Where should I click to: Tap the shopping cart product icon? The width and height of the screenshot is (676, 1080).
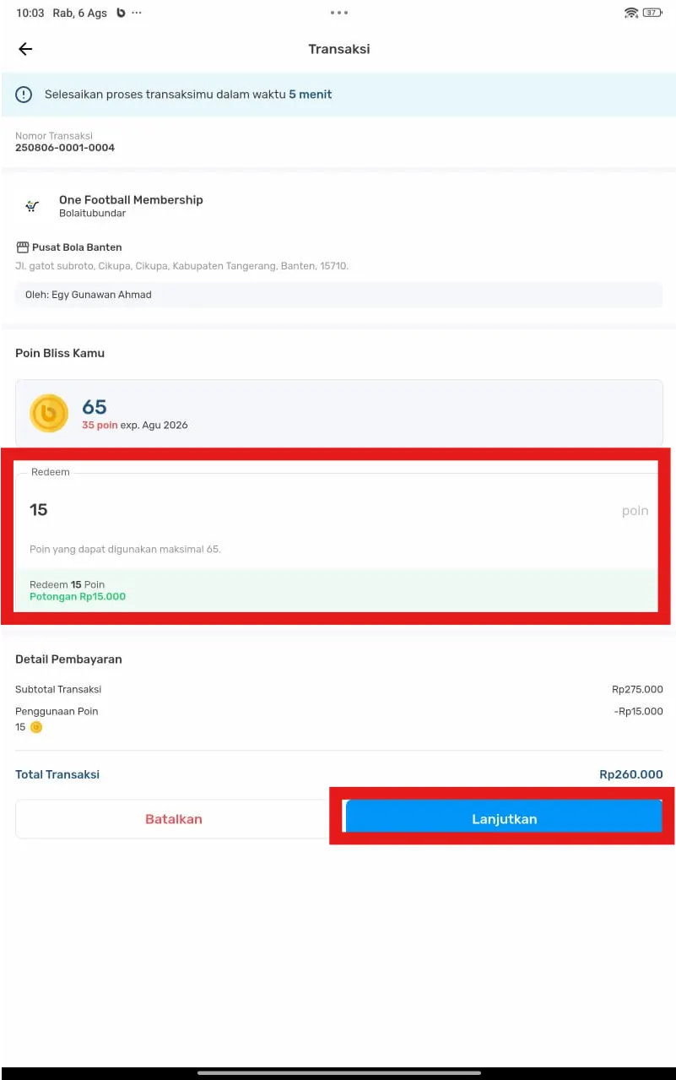pos(32,206)
